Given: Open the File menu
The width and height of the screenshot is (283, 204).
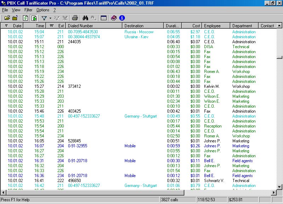Looking at the screenshot, I should [x=5, y=10].
